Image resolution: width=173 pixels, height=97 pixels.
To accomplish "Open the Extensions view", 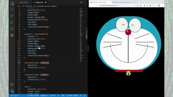I will [x=12, y=29].
